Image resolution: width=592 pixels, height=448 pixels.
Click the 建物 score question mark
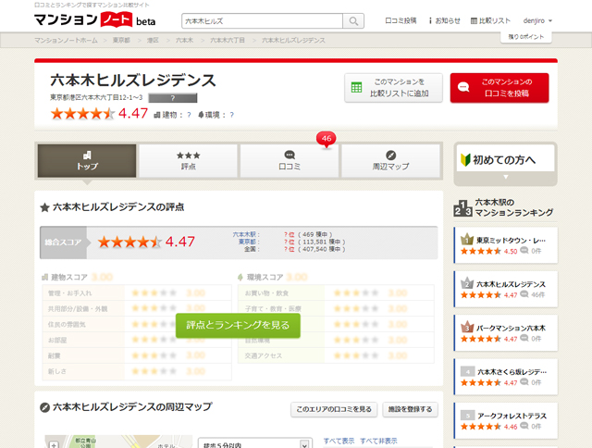coord(189,115)
